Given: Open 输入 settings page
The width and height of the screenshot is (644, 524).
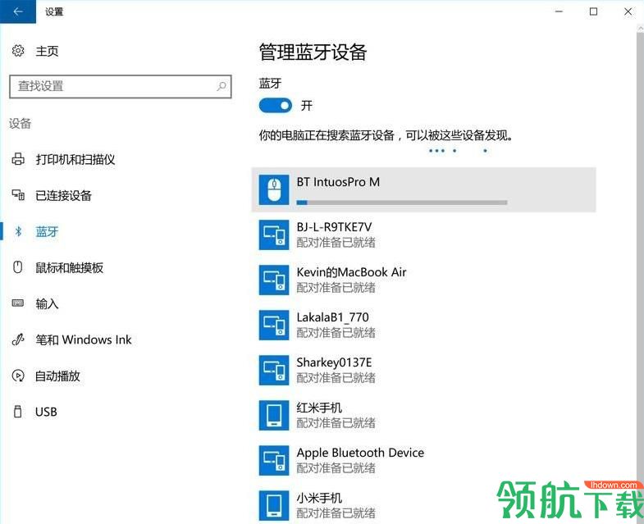Looking at the screenshot, I should pos(47,304).
